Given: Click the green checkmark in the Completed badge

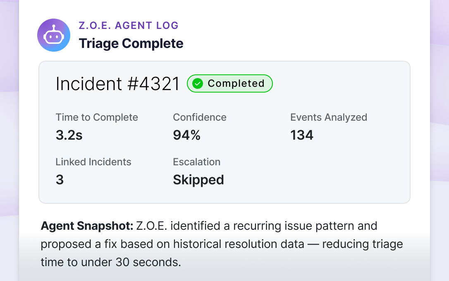Looking at the screenshot, I should pos(198,83).
